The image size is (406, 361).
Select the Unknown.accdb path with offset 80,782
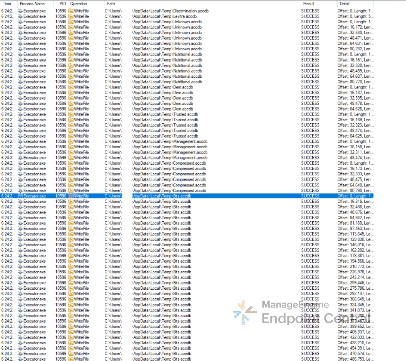(x=167, y=49)
